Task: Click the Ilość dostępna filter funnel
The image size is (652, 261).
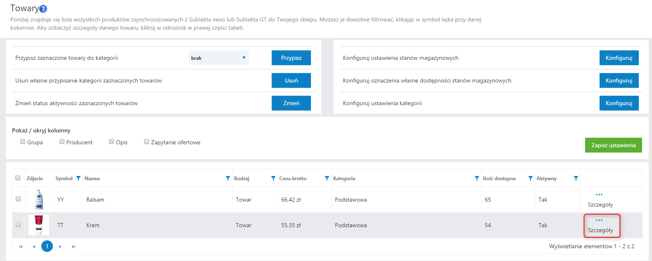Action: point(530,179)
